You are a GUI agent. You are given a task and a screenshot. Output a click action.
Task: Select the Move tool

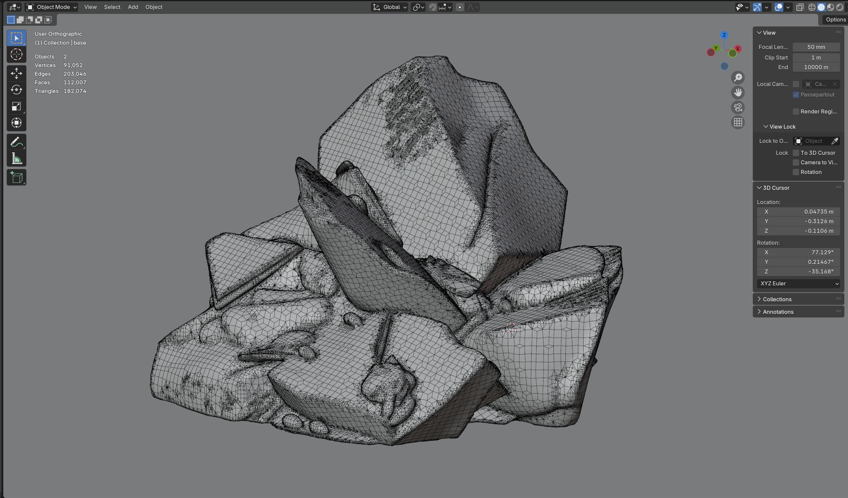(16, 73)
